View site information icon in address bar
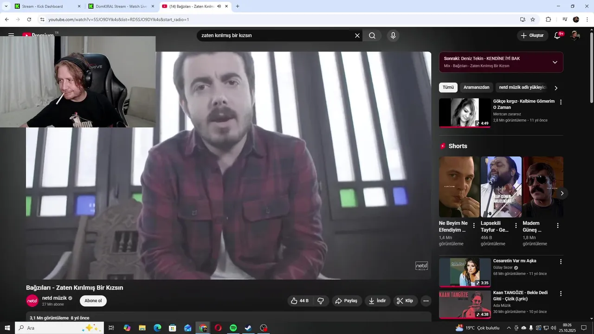Image resolution: width=594 pixels, height=334 pixels. pos(42,19)
